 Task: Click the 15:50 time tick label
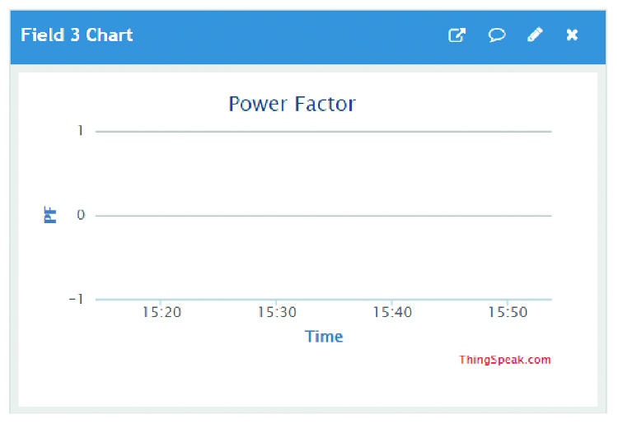coord(507,313)
